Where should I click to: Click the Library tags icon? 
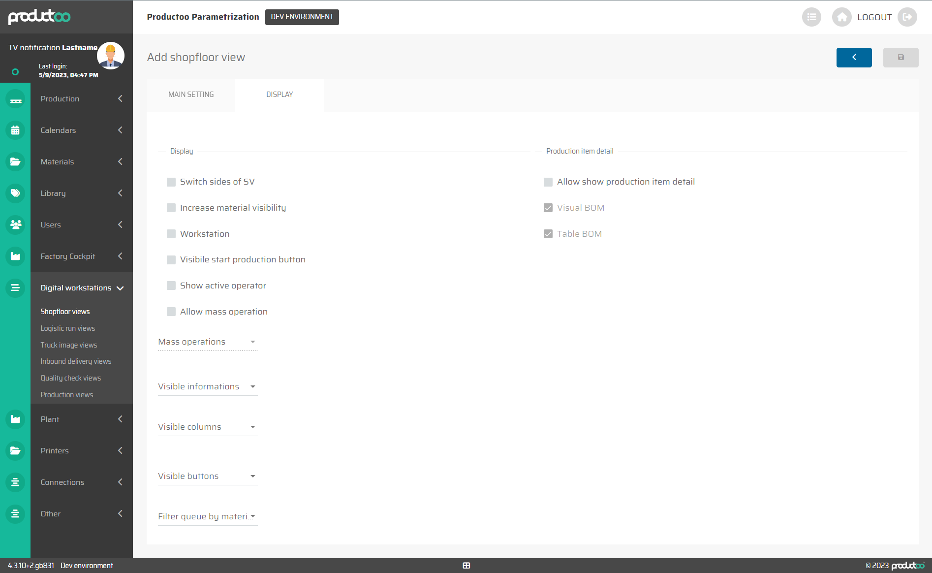coord(15,193)
